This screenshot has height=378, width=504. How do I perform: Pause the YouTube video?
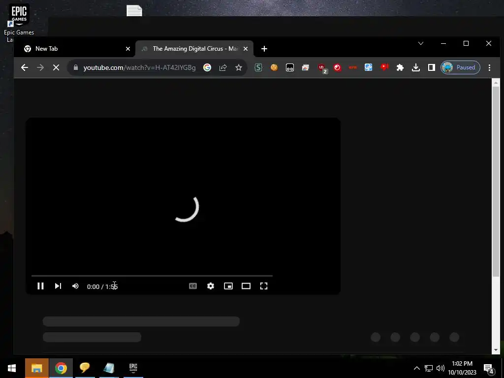pos(40,286)
